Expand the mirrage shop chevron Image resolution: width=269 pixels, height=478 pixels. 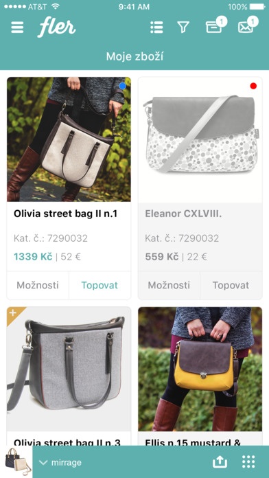click(43, 462)
